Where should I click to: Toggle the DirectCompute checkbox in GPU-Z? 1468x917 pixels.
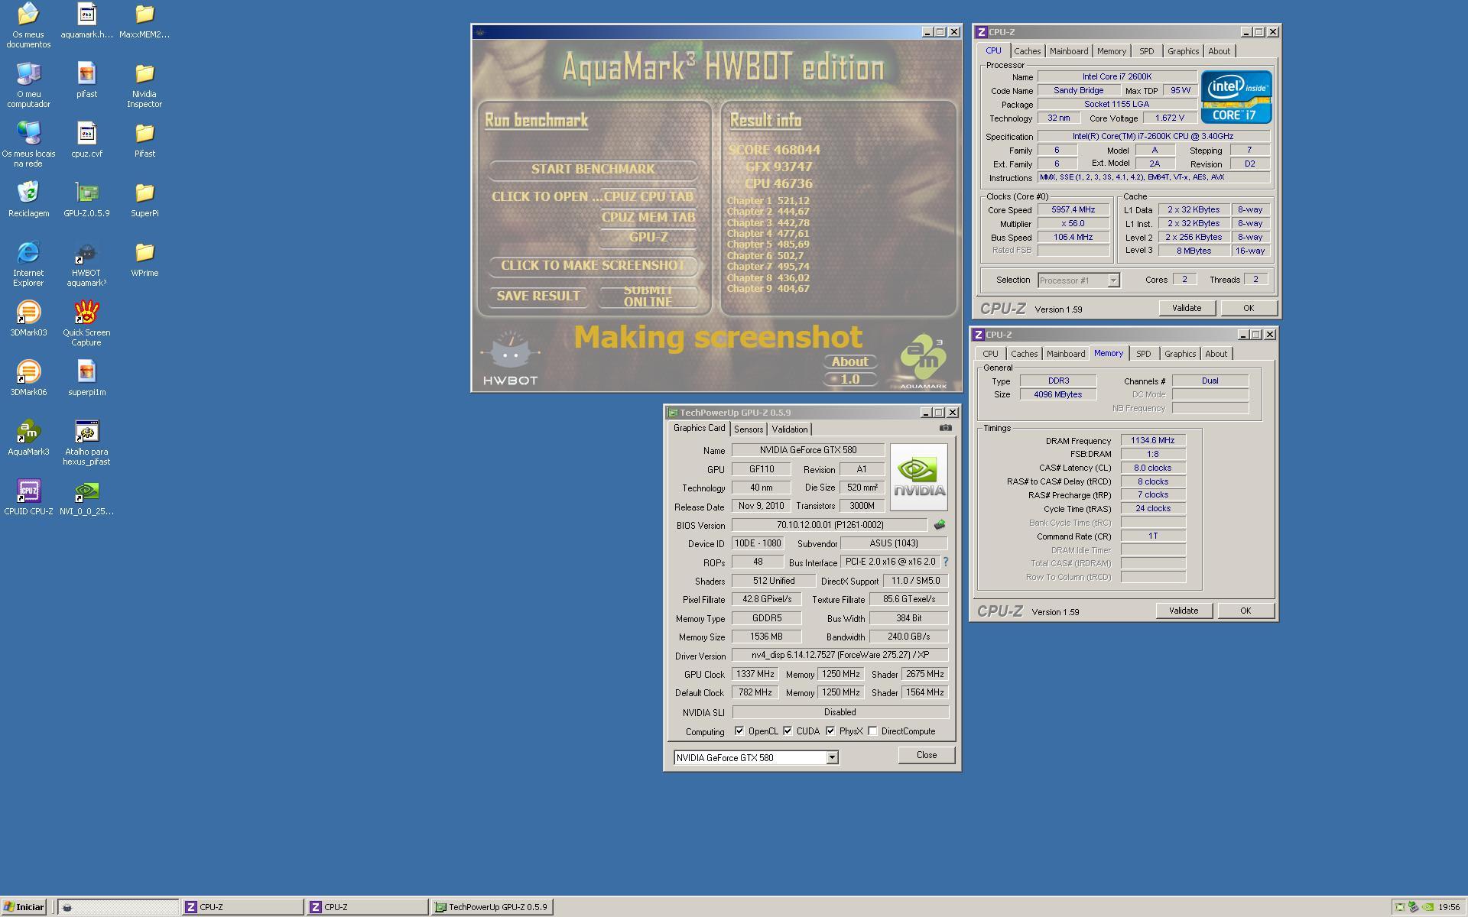[x=872, y=731]
